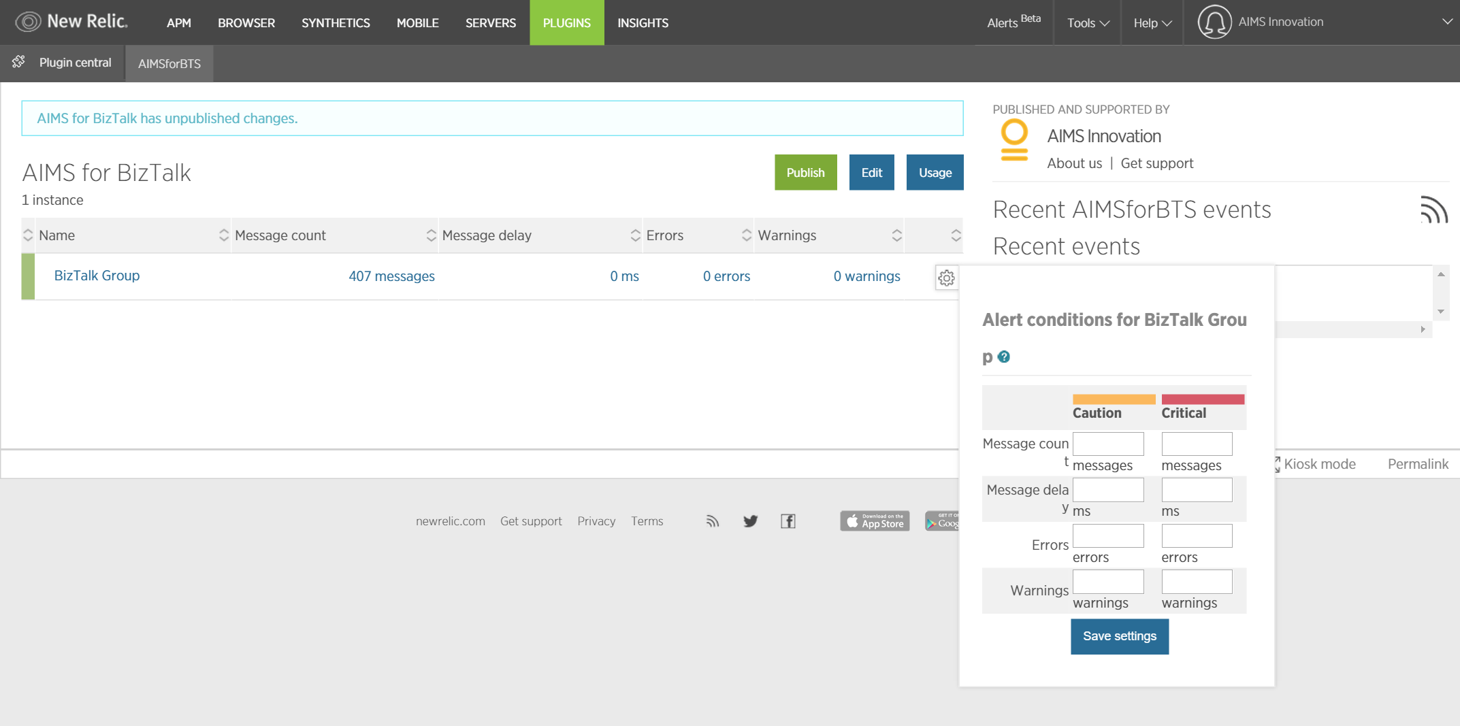This screenshot has width=1460, height=726.
Task: Click the App Store download badge
Action: [875, 521]
